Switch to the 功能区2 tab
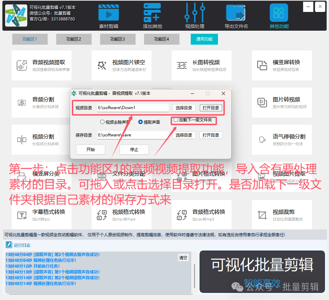Viewport: 329px width, 300px height. click(x=74, y=39)
